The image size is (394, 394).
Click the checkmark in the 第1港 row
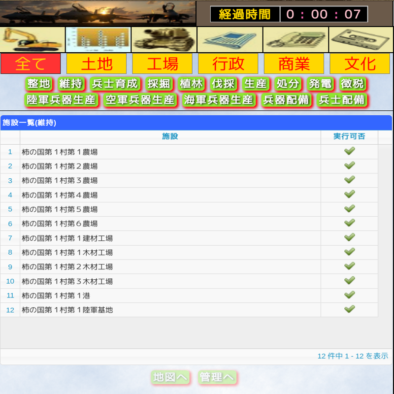click(349, 295)
